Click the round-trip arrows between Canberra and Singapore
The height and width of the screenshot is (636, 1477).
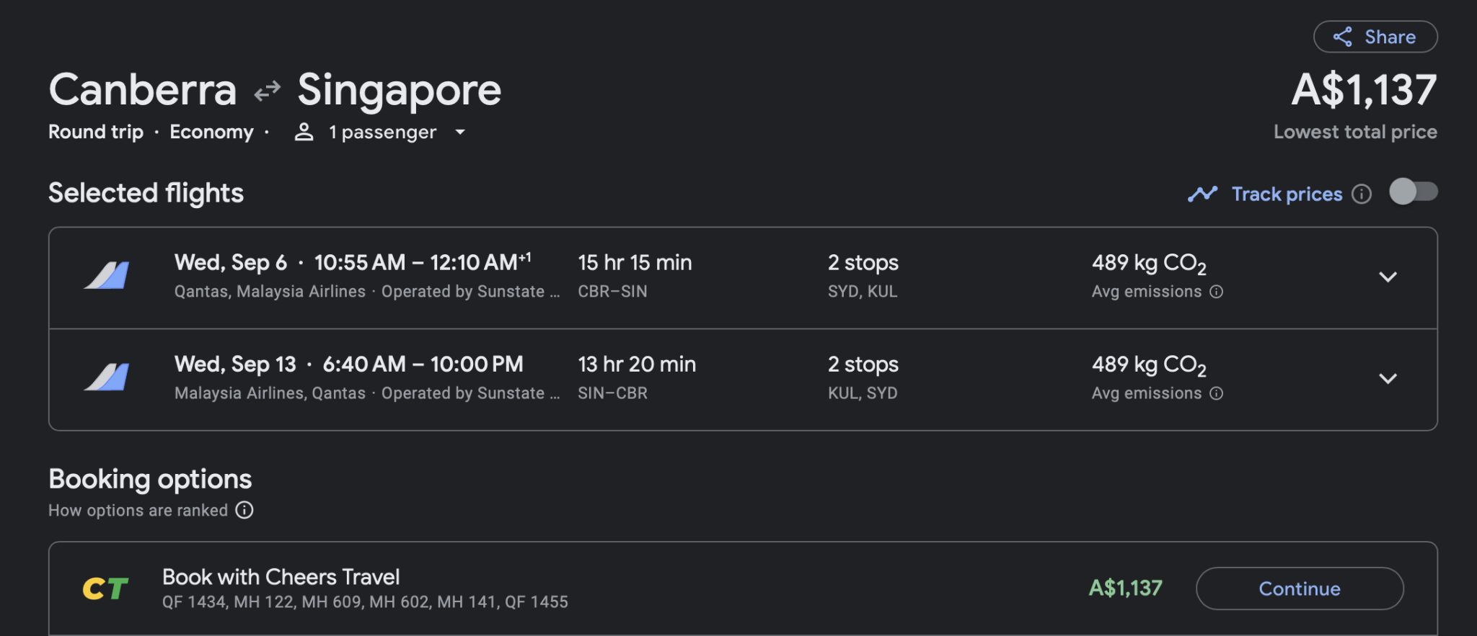pyautogui.click(x=268, y=91)
